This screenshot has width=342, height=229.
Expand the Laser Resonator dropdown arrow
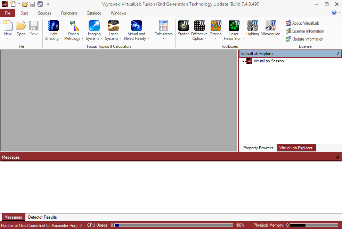pos(243,38)
